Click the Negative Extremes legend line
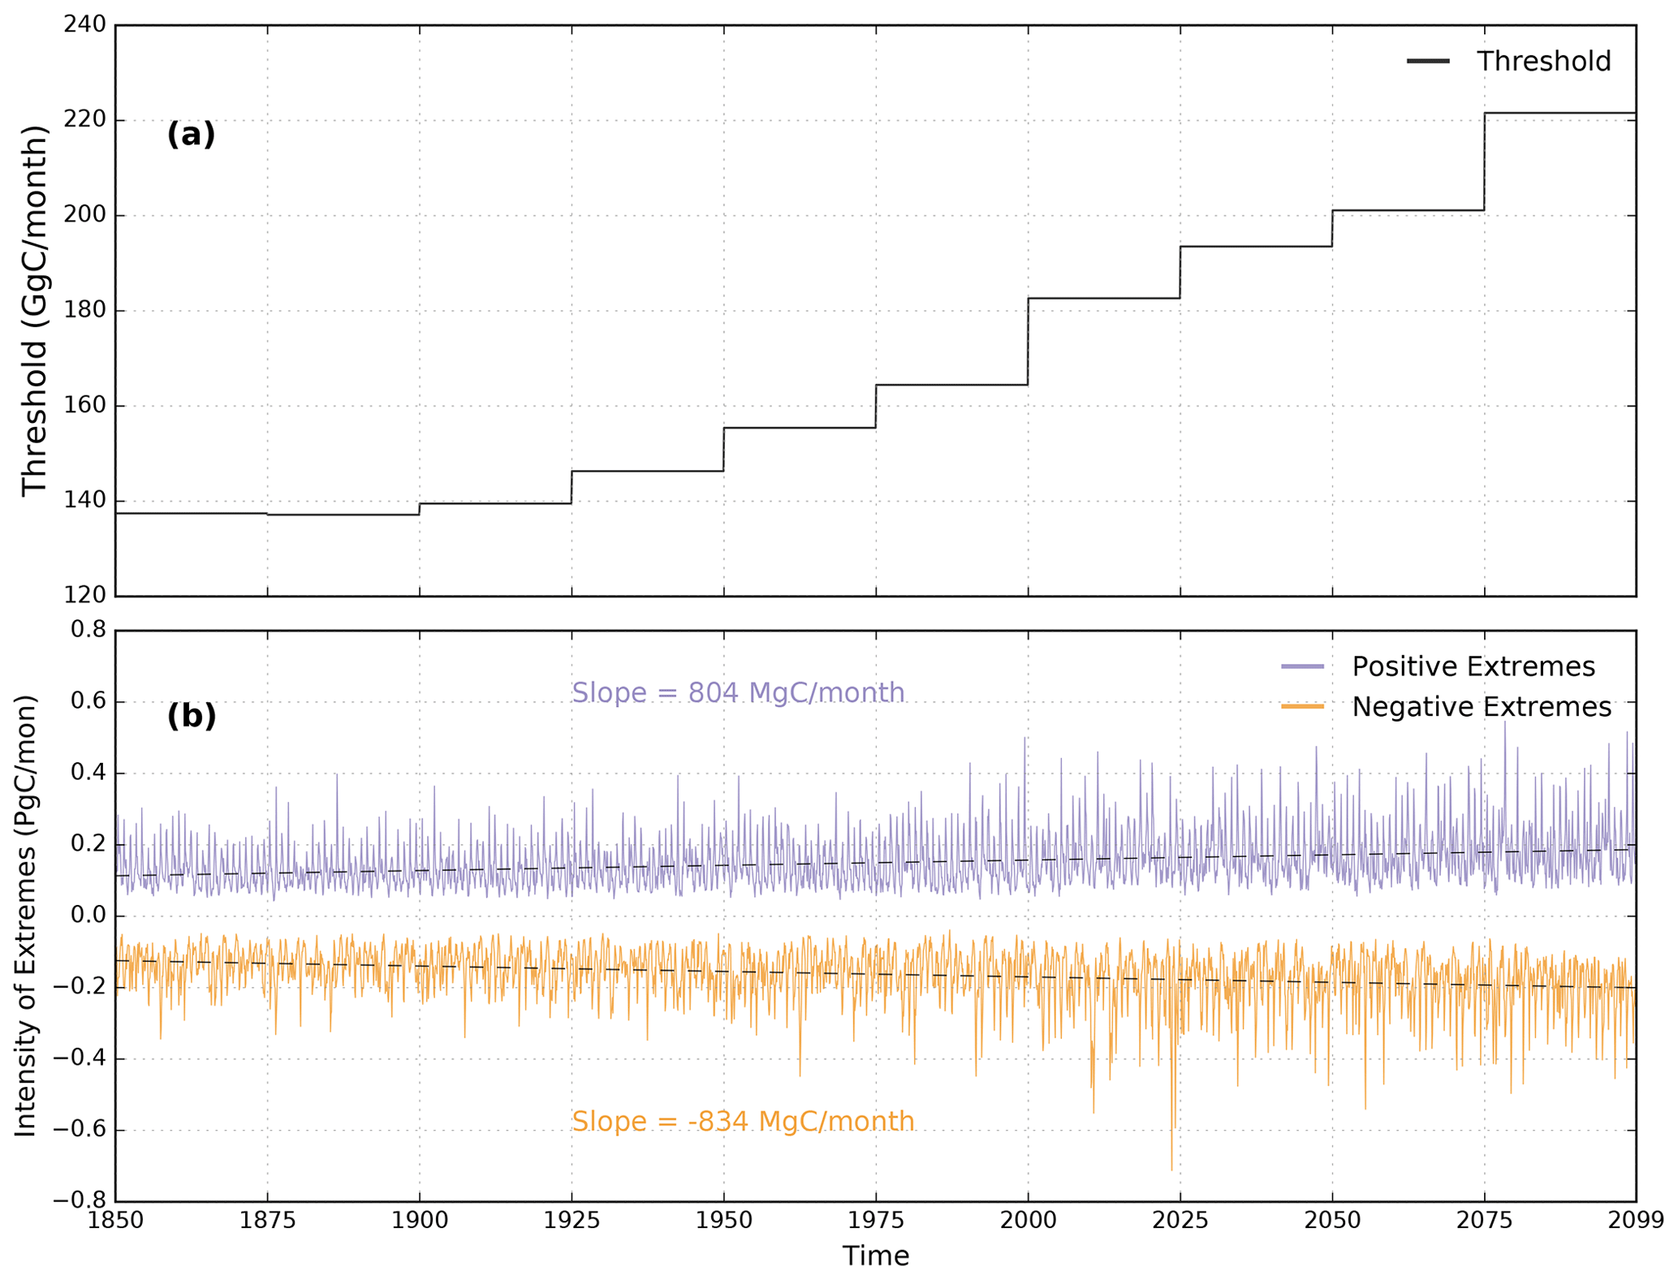 point(1302,707)
